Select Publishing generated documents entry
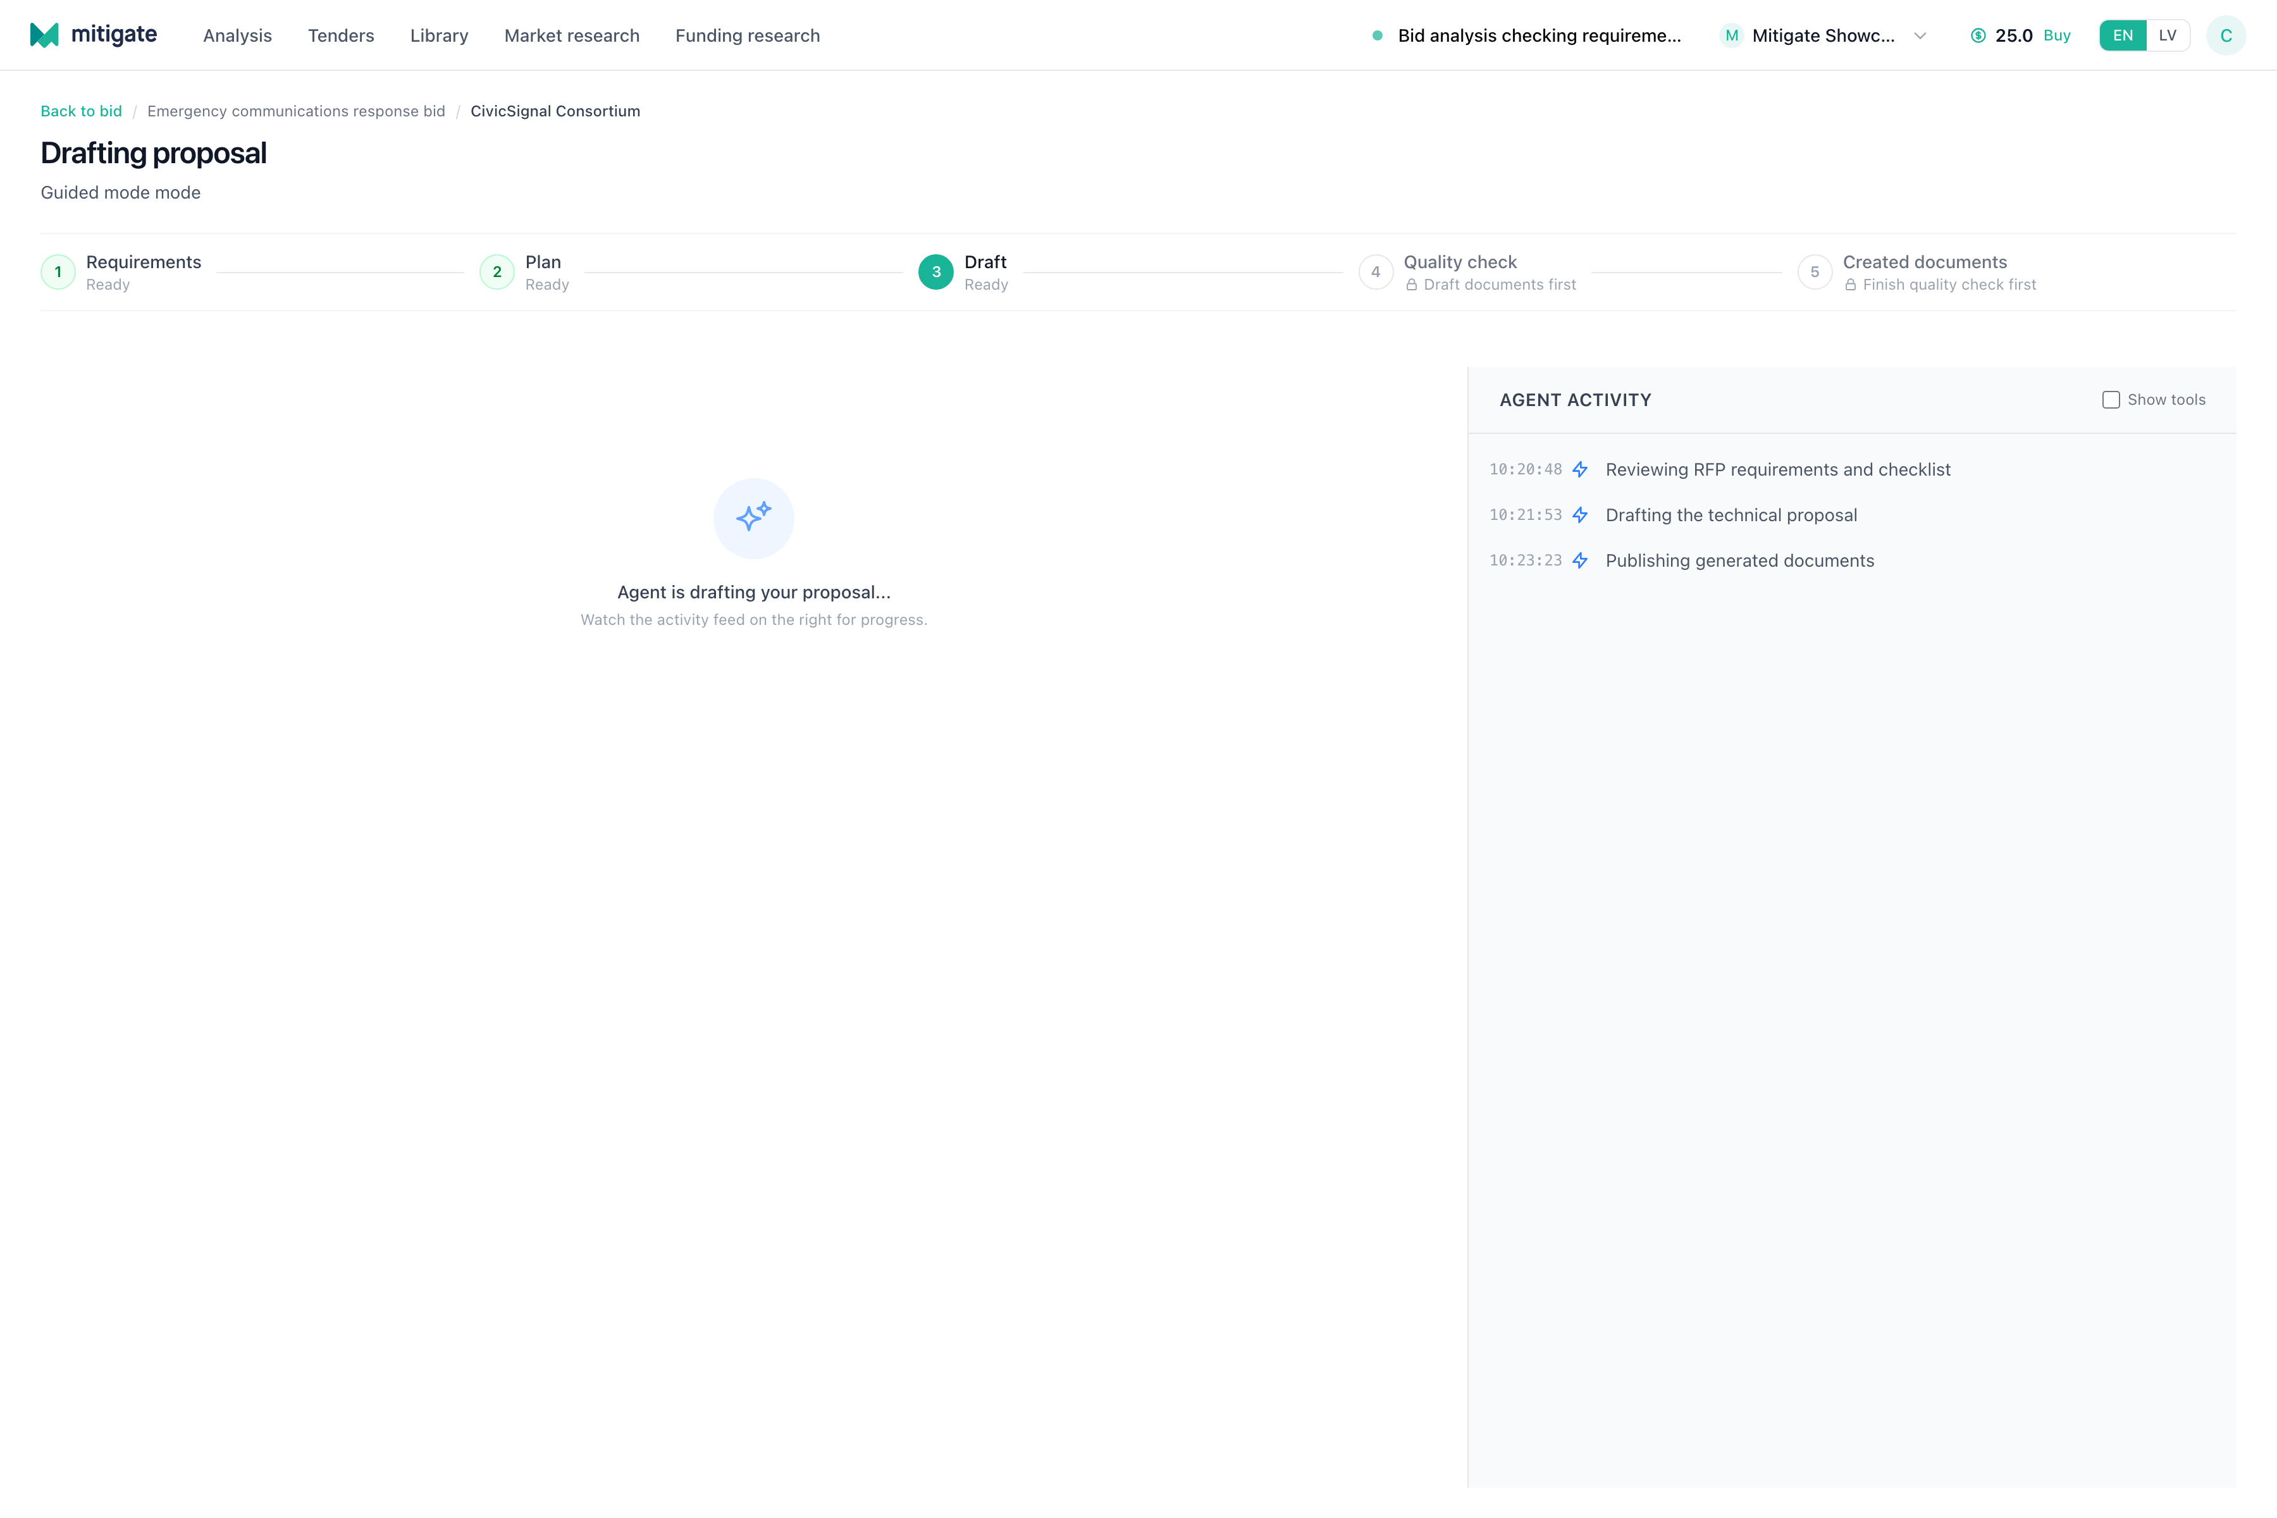 tap(1740, 560)
